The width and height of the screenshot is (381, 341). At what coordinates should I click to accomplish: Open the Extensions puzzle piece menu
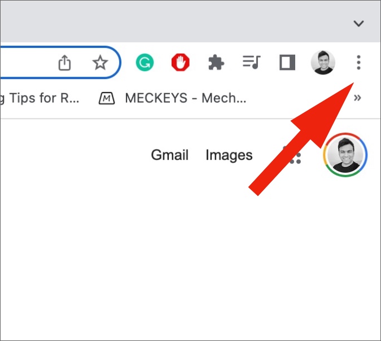pos(216,63)
